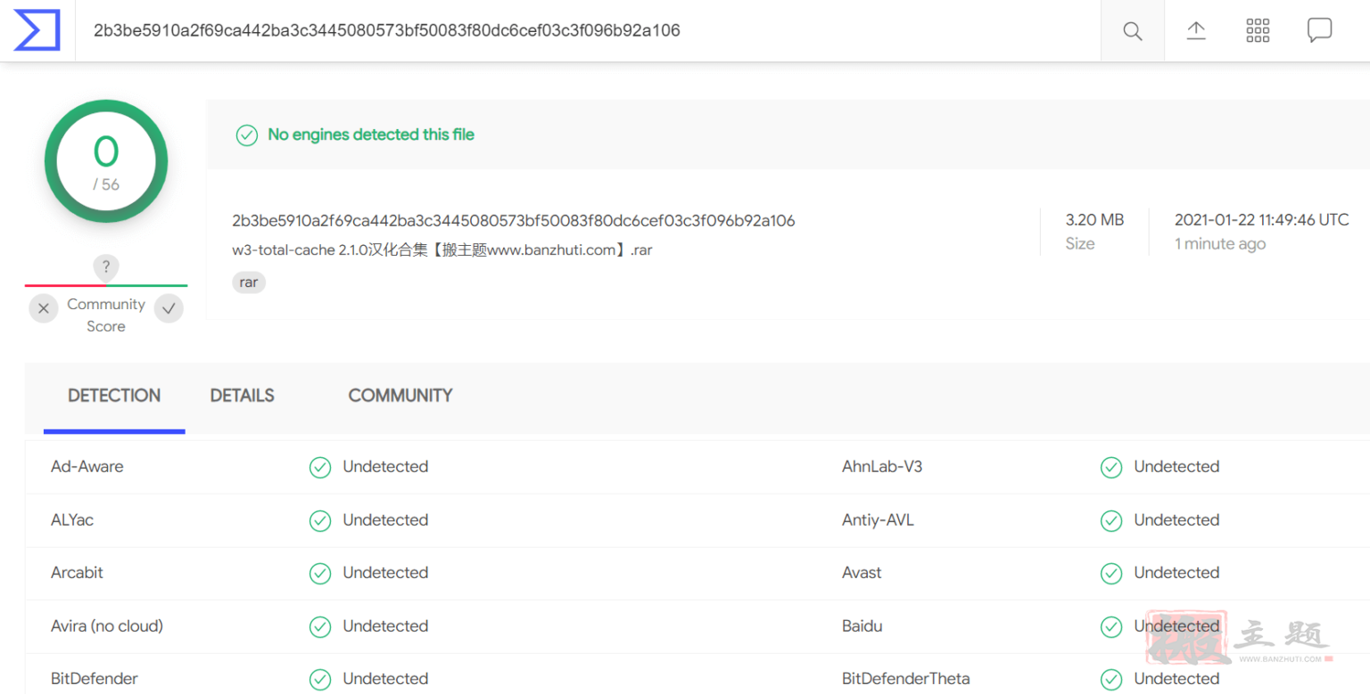Click the 0 / 56 detection score circle

(x=106, y=161)
